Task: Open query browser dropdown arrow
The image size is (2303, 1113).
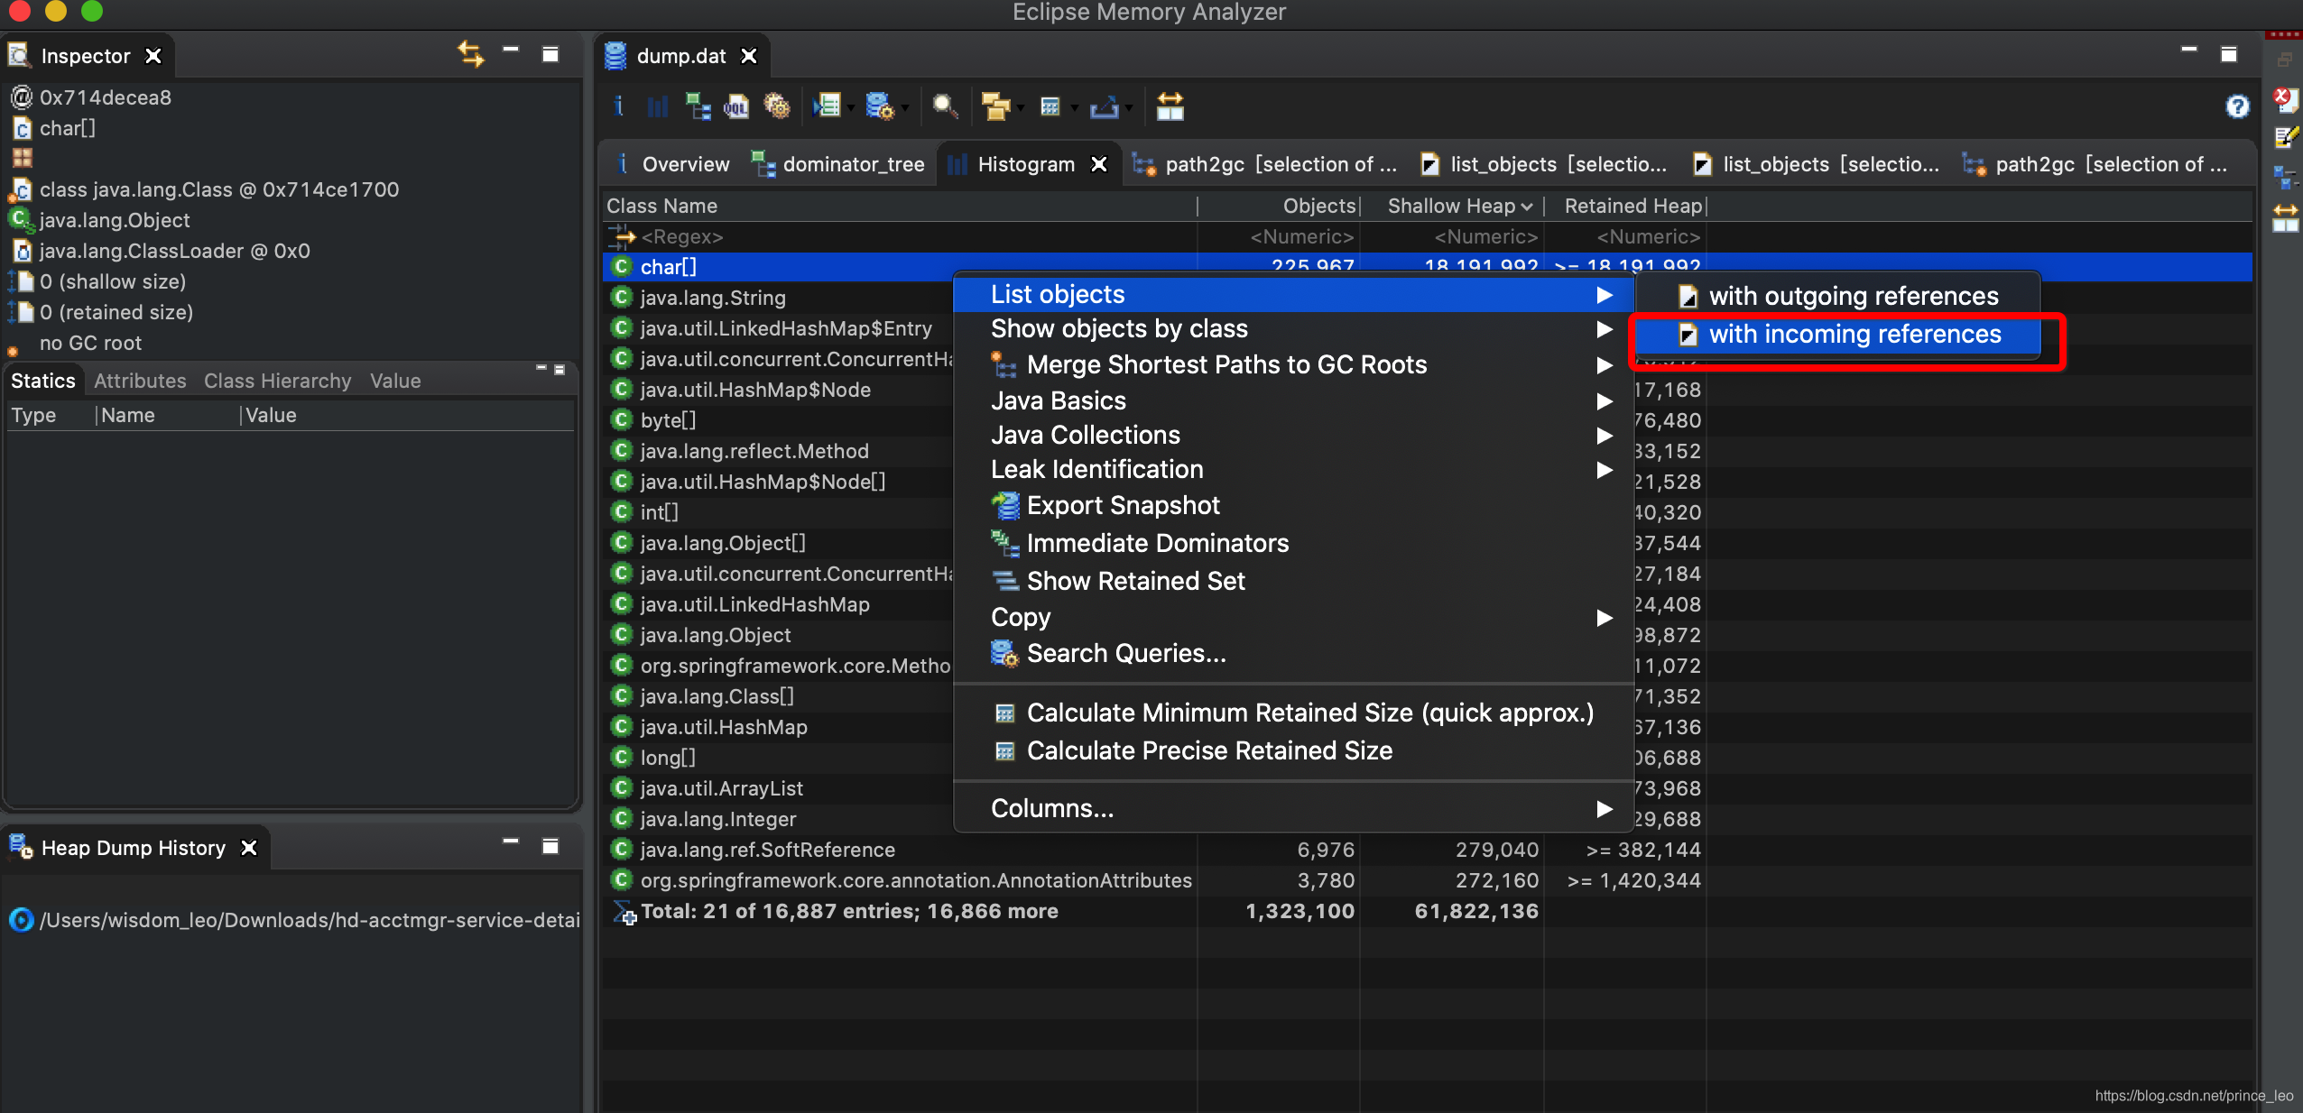Action: point(905,109)
